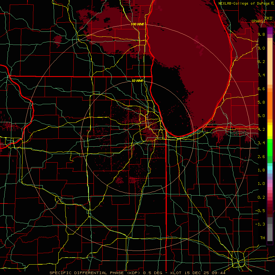Click the 4.2 scale value
Image resolution: width=275 pixels, height=275 pixels.
[x=261, y=130]
